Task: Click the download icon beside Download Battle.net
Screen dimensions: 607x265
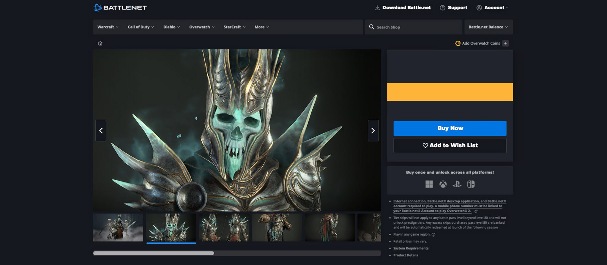Action: (377, 8)
